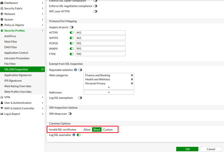Open Web Rating Overrides page
The width and height of the screenshot is (224, 152).
18,86
